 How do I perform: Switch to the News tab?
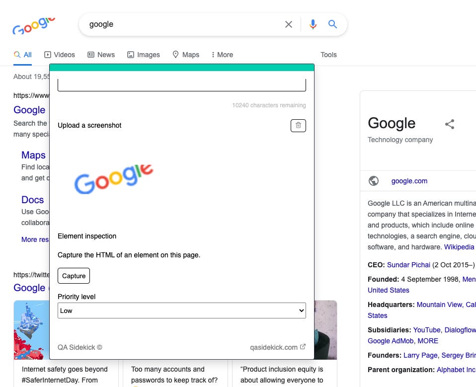coord(101,55)
